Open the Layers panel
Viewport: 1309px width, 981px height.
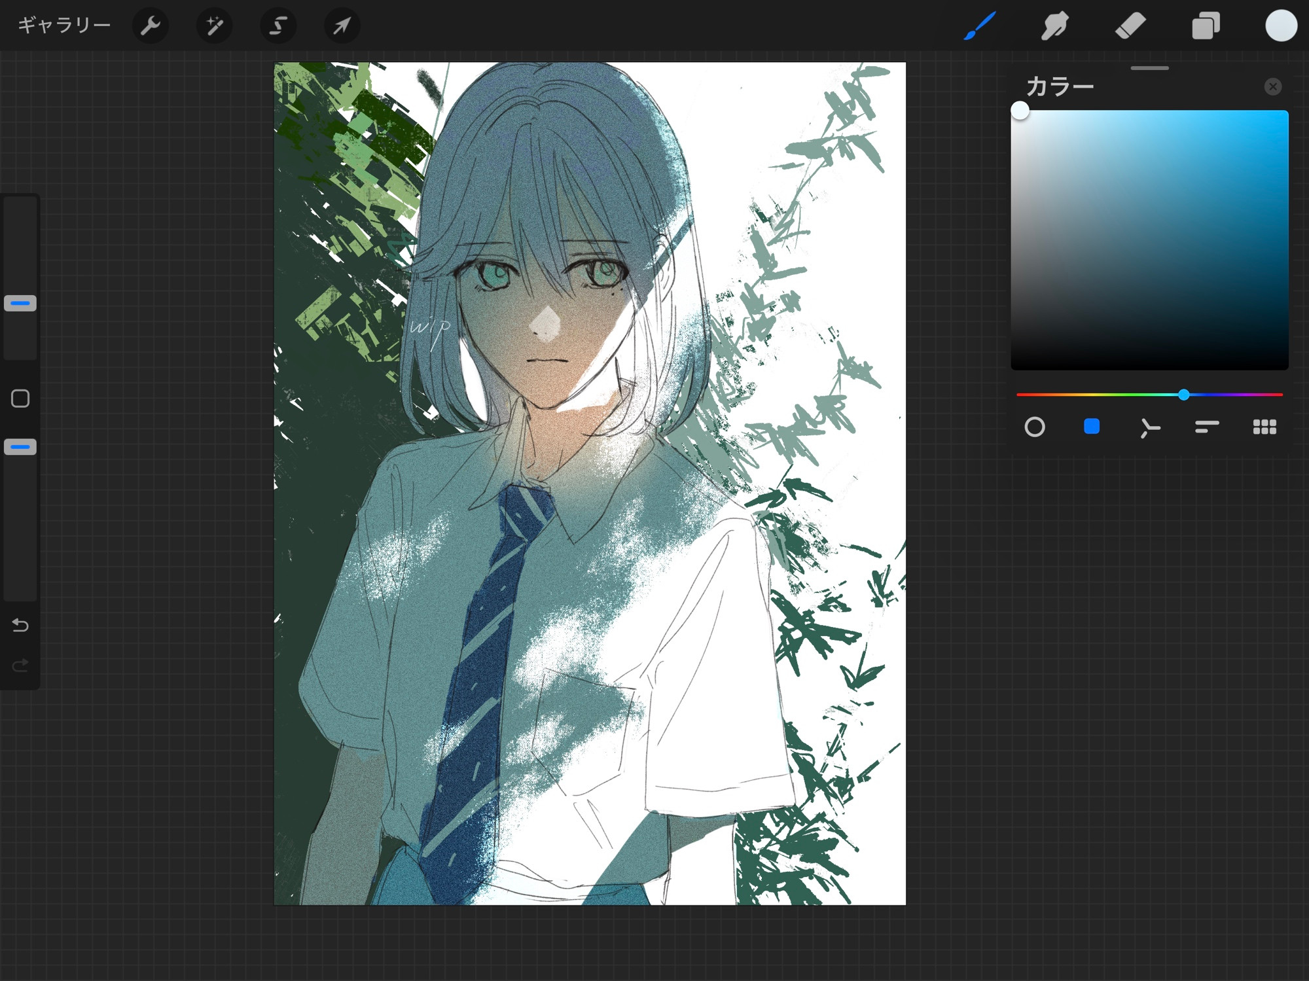pos(1206,26)
